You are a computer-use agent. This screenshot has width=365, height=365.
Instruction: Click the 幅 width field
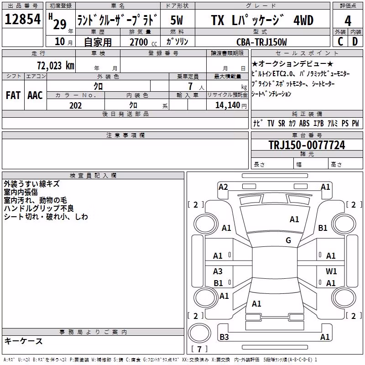coord(311,164)
